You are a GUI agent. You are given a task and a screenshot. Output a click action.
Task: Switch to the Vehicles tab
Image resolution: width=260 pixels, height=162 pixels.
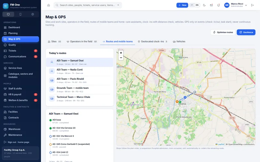tap(179, 41)
